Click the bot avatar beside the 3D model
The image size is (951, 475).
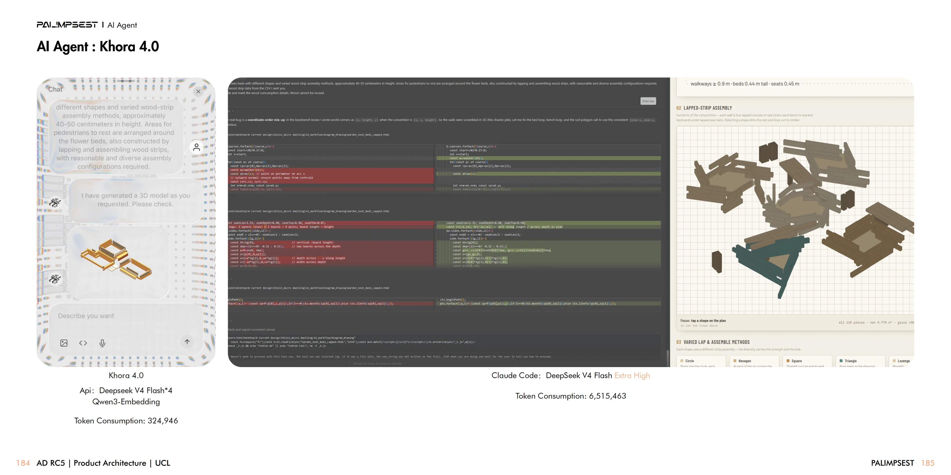[x=55, y=279]
